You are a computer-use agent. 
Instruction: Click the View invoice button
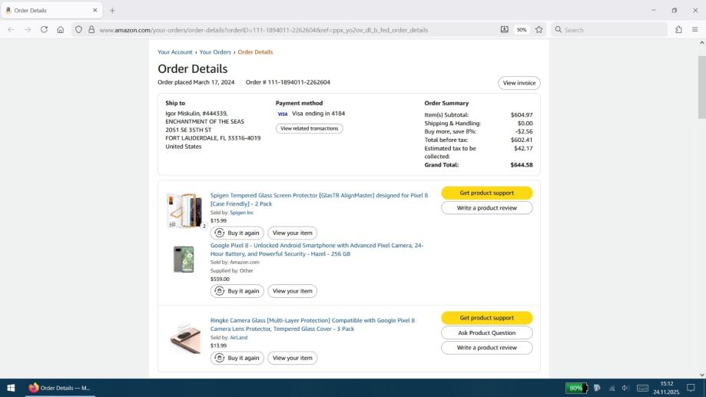pos(519,83)
